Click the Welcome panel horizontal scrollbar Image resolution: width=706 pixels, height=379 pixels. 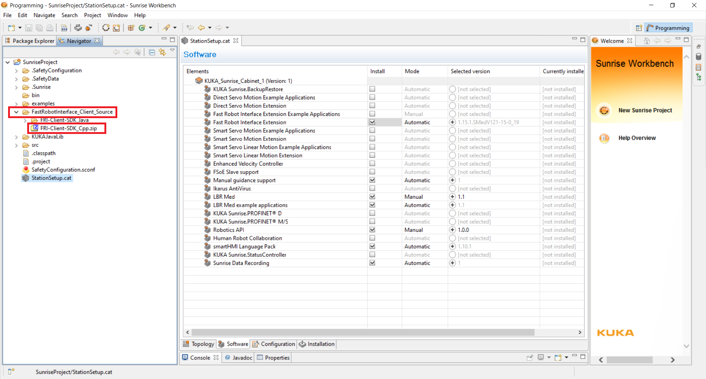click(x=630, y=360)
